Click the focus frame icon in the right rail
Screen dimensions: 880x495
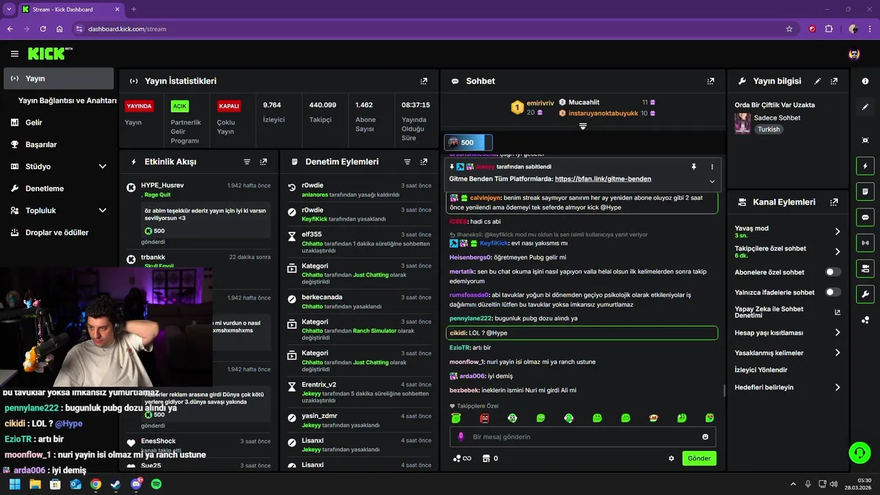click(865, 140)
